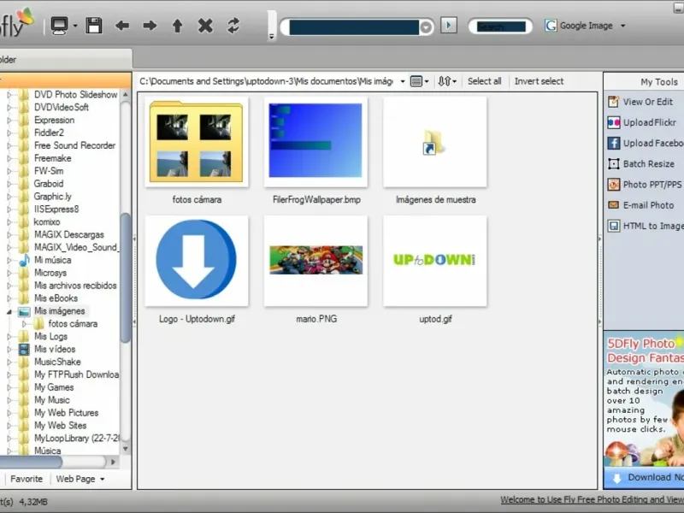The image size is (684, 513).
Task: Open E-mail Photo tool
Action: click(x=640, y=205)
